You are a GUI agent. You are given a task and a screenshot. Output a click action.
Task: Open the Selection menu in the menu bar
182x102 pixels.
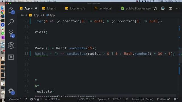click(21, 1)
